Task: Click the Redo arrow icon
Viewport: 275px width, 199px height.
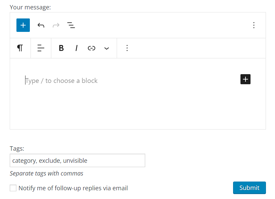Action: point(56,25)
